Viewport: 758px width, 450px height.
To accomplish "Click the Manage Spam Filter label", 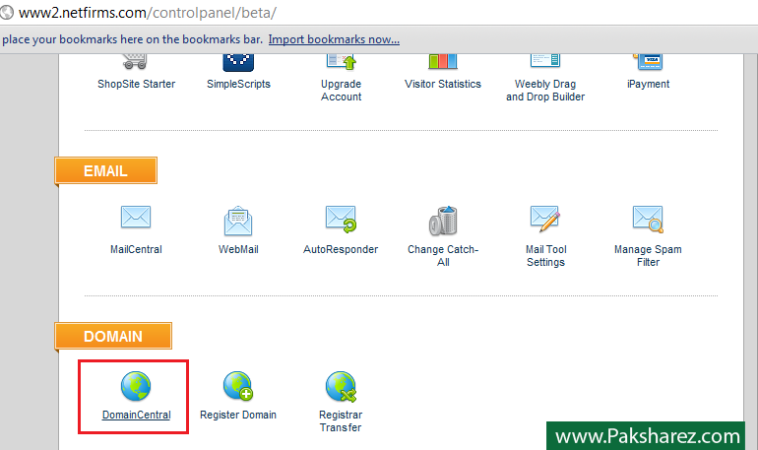I will [x=649, y=256].
